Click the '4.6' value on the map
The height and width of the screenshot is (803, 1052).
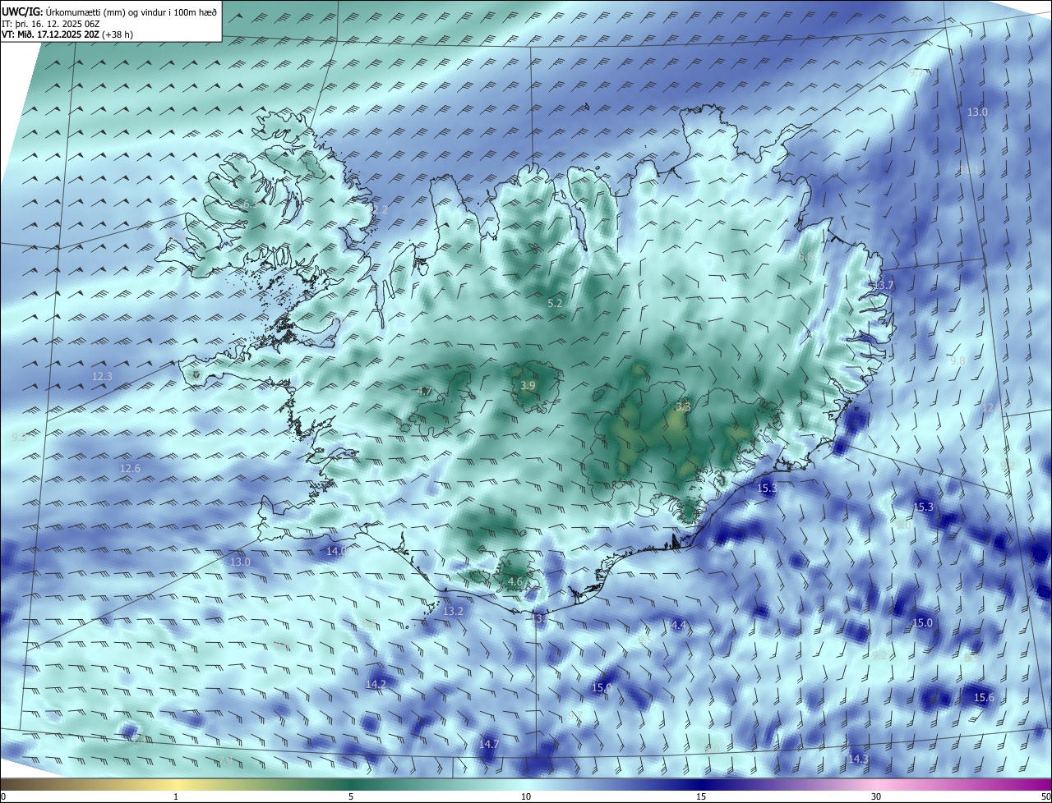[x=515, y=581]
